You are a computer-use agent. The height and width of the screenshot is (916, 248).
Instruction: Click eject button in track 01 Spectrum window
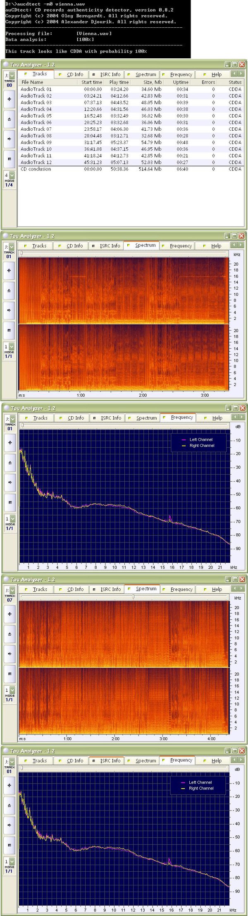9,290
